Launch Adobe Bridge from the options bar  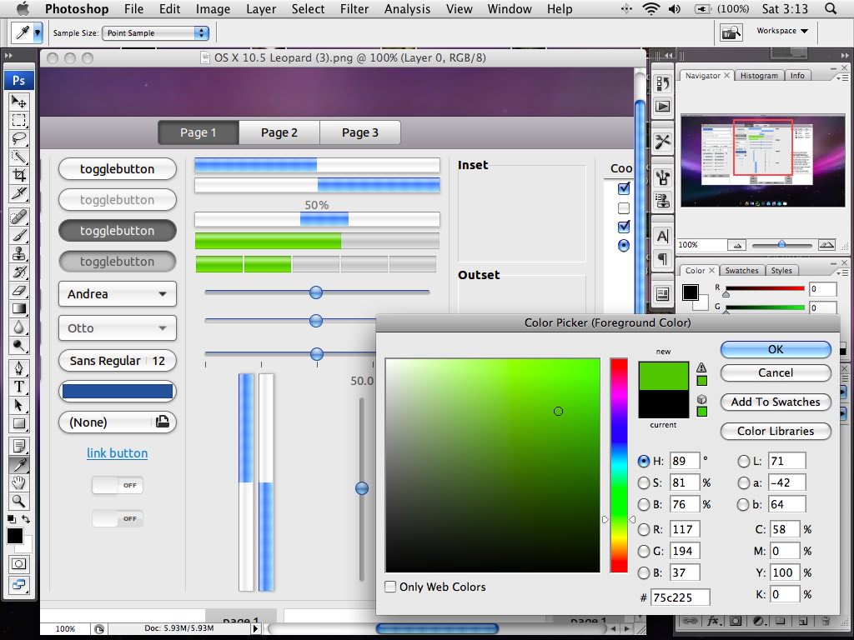[731, 32]
